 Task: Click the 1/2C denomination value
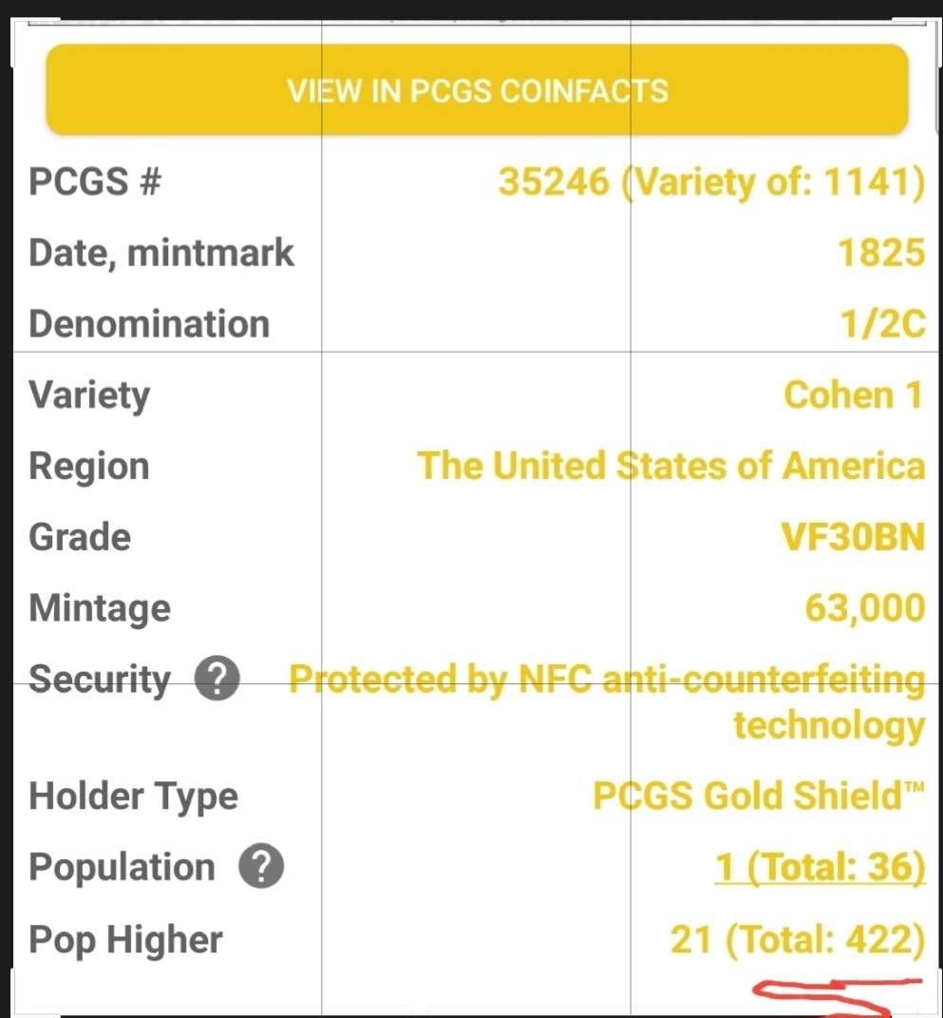(x=883, y=323)
